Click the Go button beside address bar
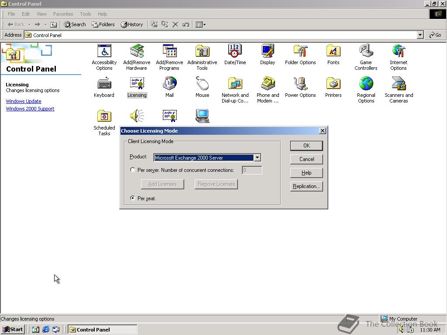The height and width of the screenshot is (335, 447). tap(435, 35)
